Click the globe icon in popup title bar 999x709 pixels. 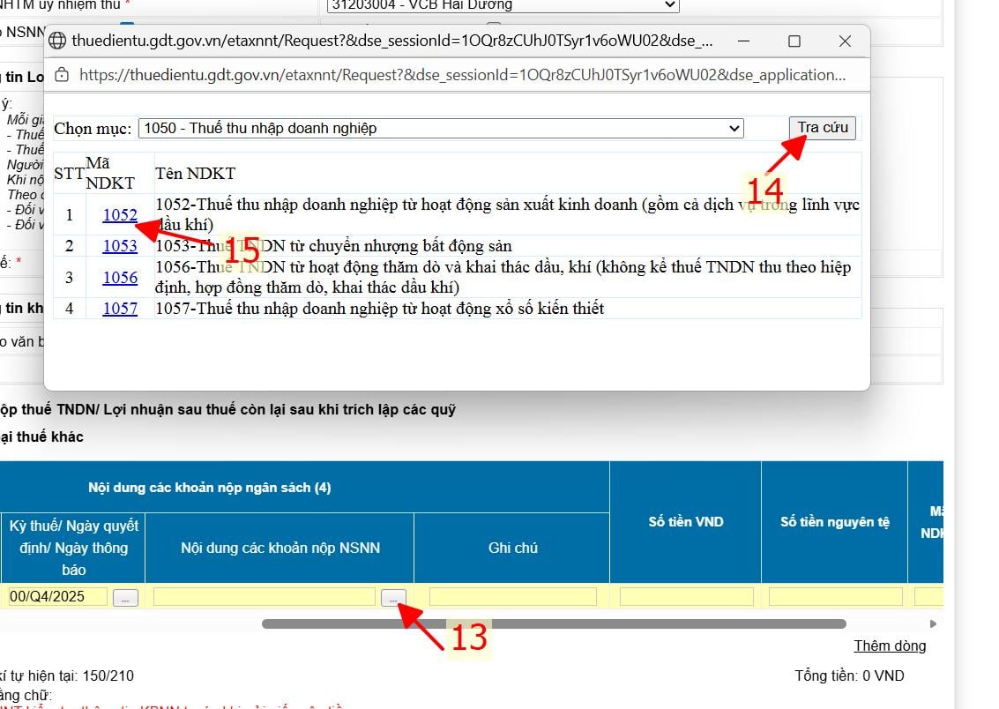tap(57, 41)
